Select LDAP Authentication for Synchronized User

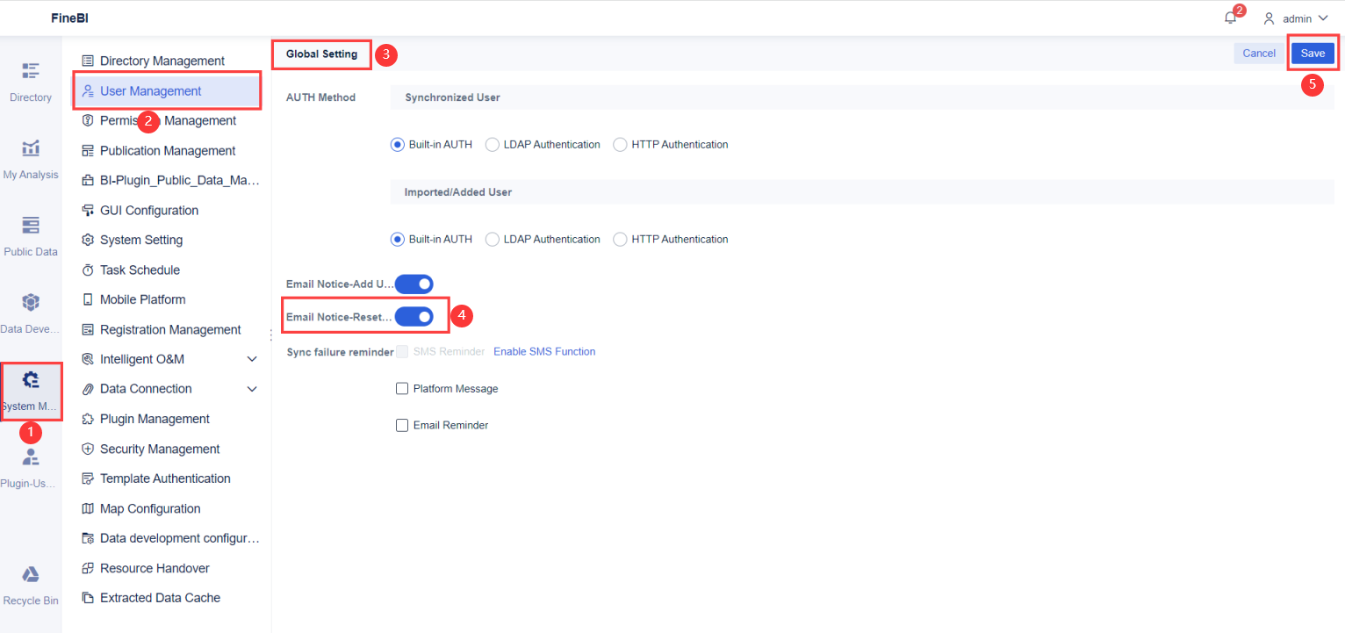coord(492,144)
